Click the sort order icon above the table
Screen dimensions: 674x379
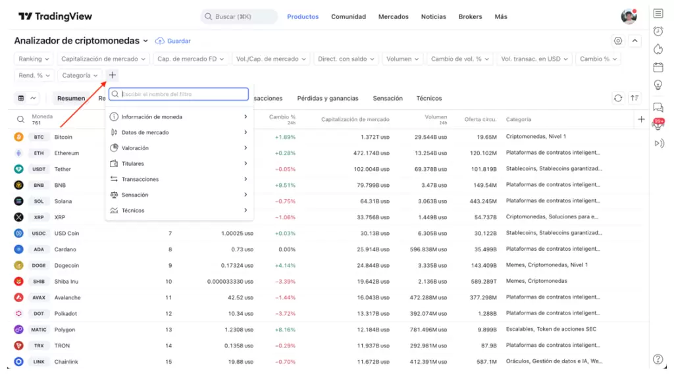(635, 98)
